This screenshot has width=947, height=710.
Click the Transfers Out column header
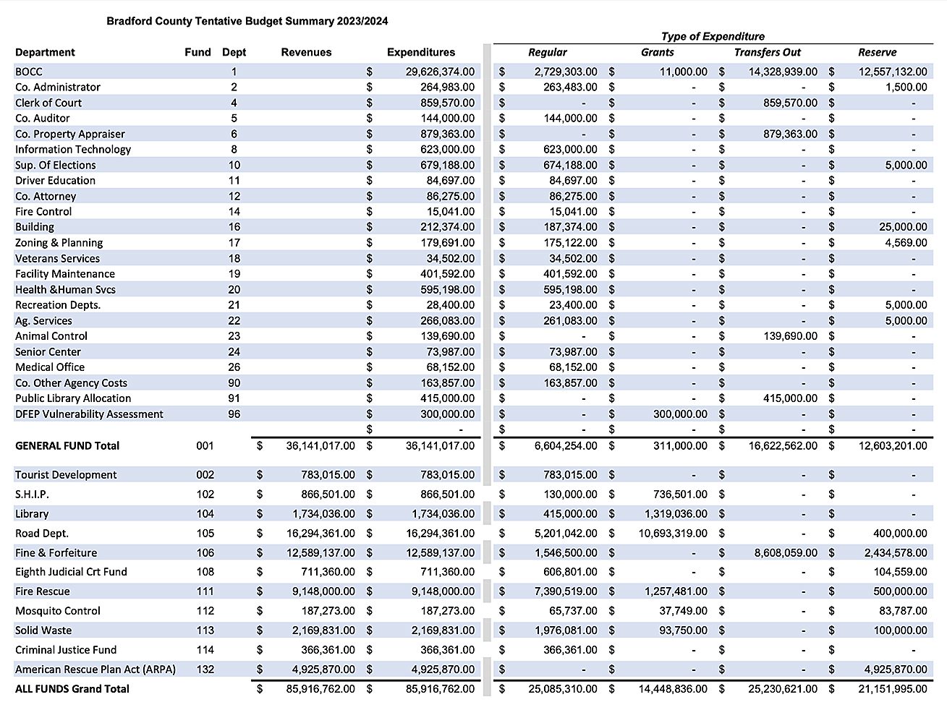pos(767,52)
